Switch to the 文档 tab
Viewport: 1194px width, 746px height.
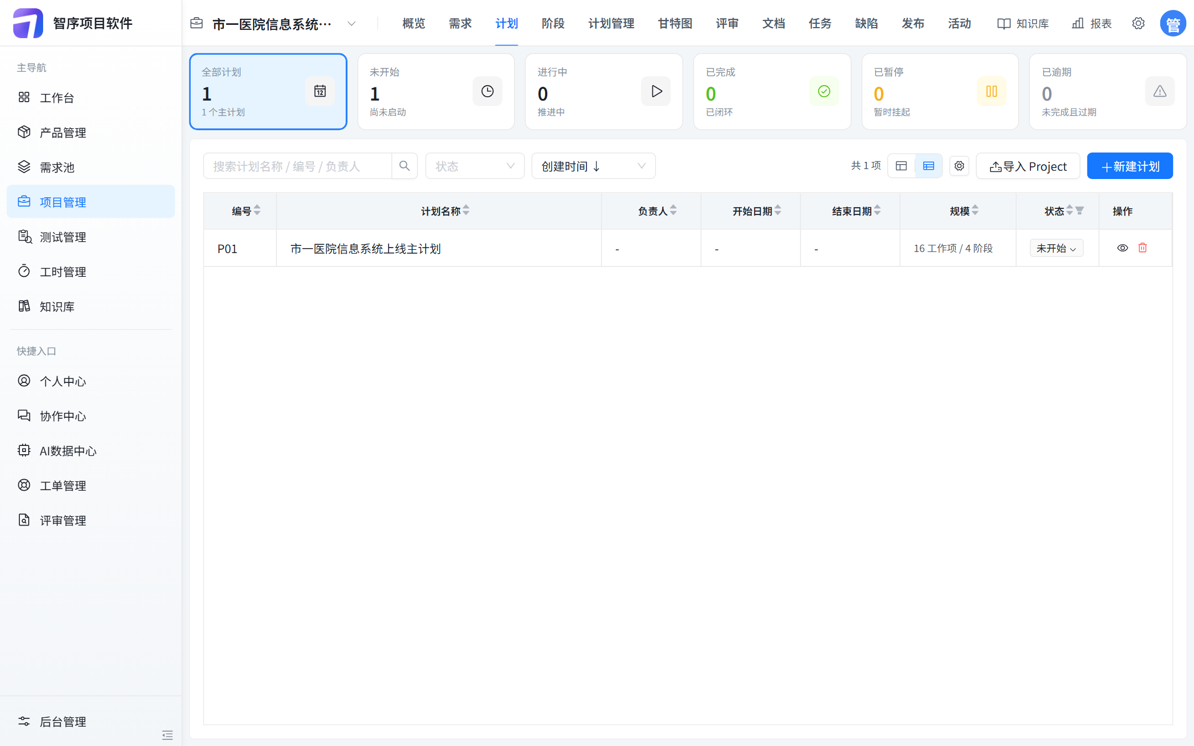(773, 23)
